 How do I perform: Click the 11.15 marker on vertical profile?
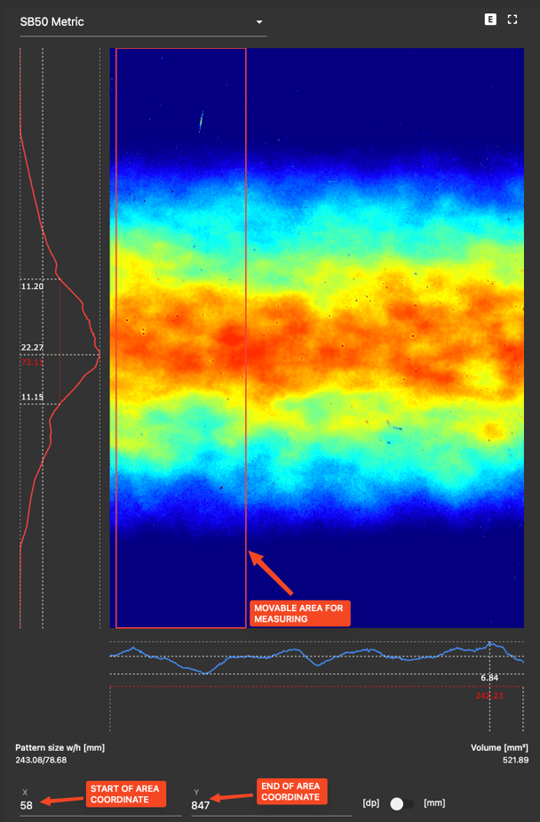pos(32,397)
